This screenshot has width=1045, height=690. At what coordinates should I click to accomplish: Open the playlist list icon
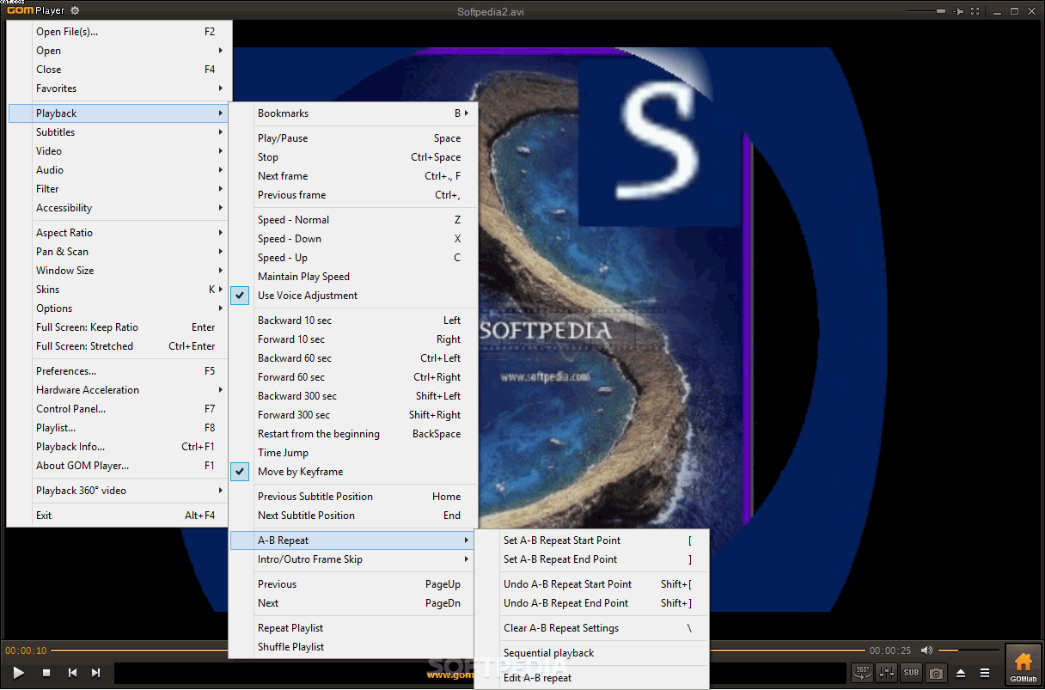[x=986, y=673]
